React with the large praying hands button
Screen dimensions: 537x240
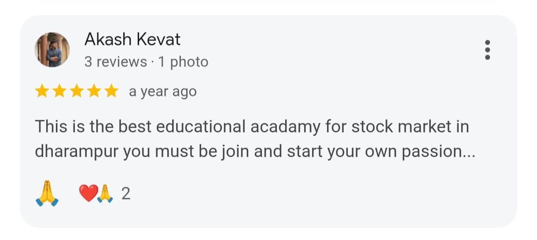coord(47,194)
